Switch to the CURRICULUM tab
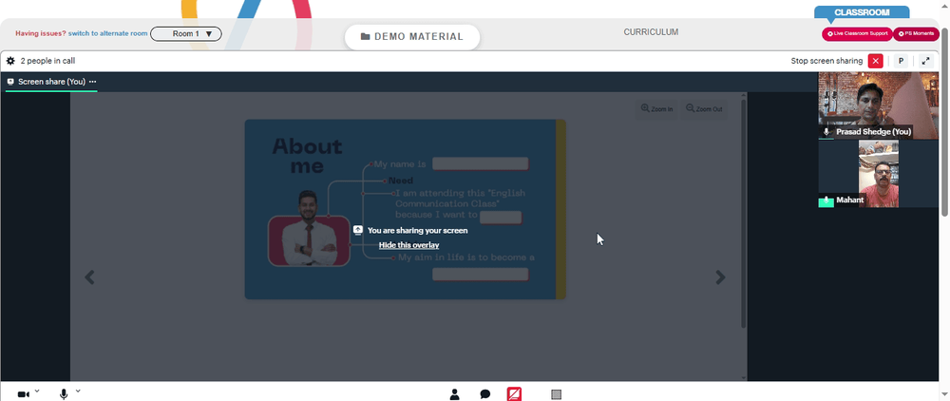The height and width of the screenshot is (401, 950). point(651,32)
